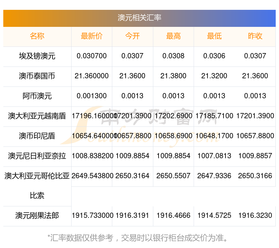Select the 昨收 column header
279x248 pixels.
pos(255,36)
